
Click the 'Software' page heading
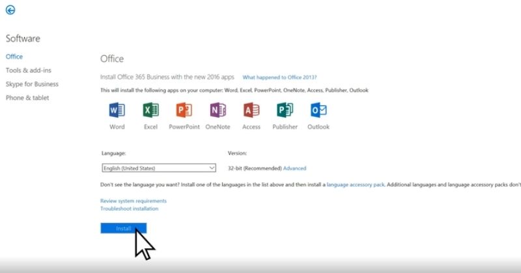(x=23, y=38)
